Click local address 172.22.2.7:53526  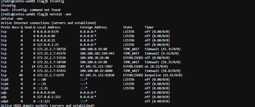click(51, 58)
